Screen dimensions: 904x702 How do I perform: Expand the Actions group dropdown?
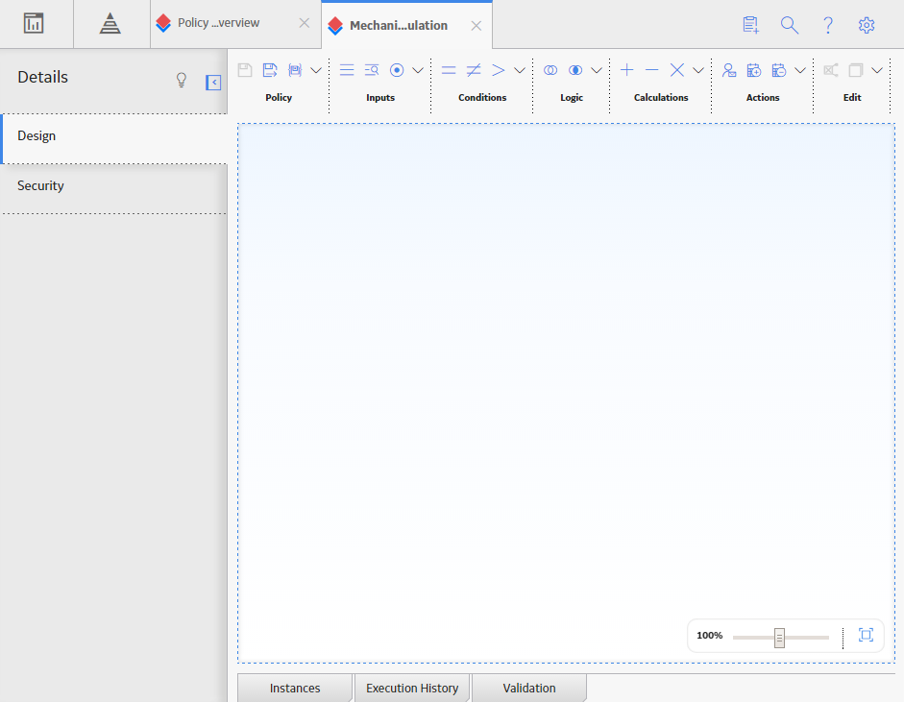(800, 70)
